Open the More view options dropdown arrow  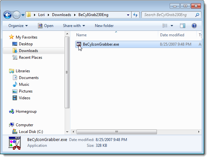pyautogui.click(x=172, y=26)
